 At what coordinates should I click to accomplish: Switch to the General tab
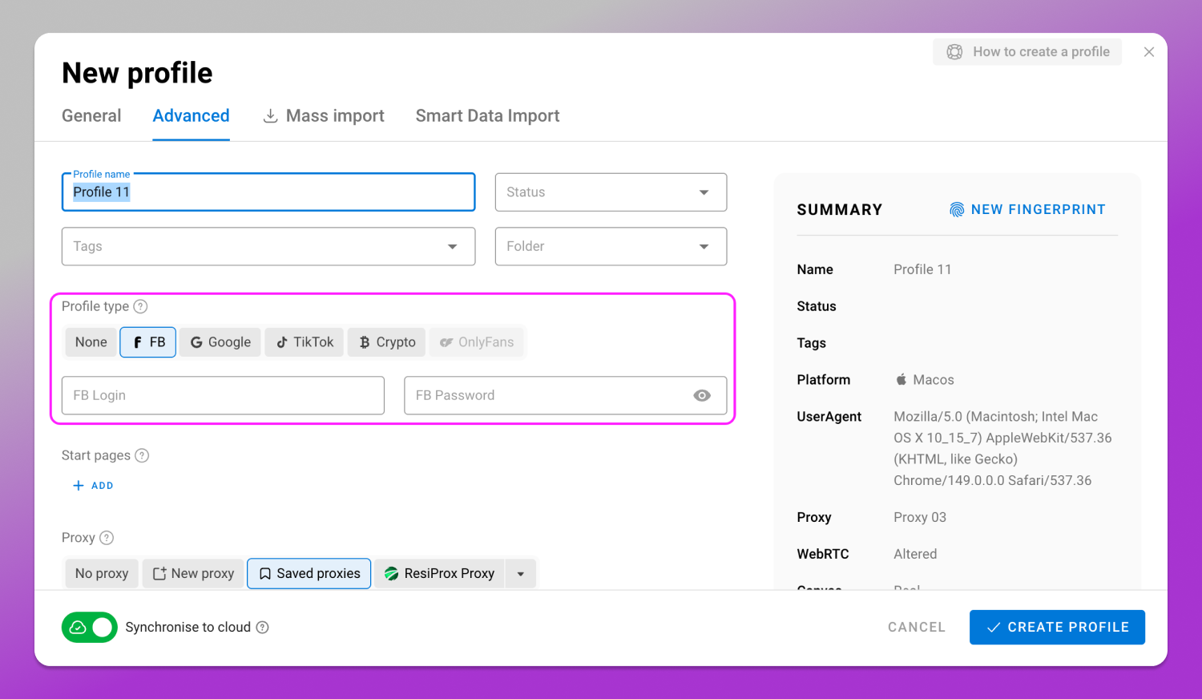point(91,116)
